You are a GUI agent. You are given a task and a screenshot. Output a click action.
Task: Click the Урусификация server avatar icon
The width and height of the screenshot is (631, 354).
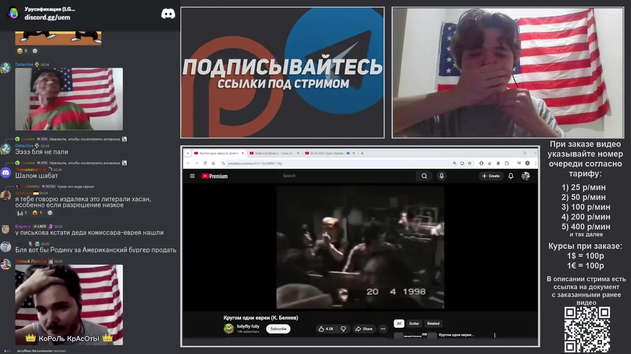[13, 13]
